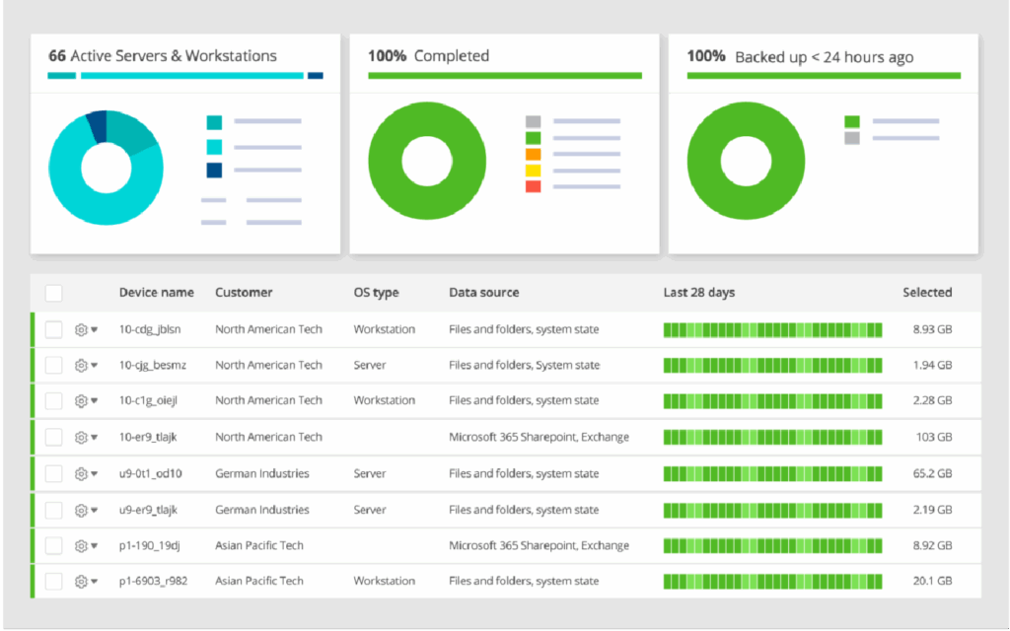
Task: Sort the table by Device name
Action: [x=156, y=293]
